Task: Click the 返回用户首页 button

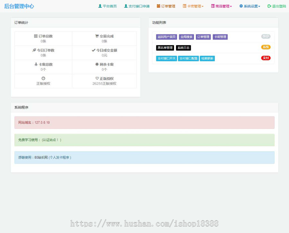Action: [x=166, y=37]
